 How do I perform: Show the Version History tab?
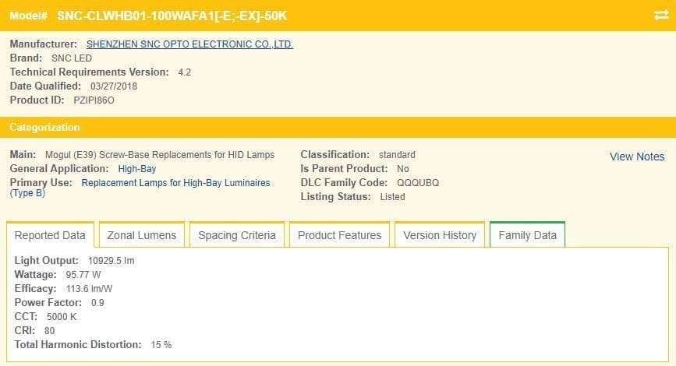440,235
